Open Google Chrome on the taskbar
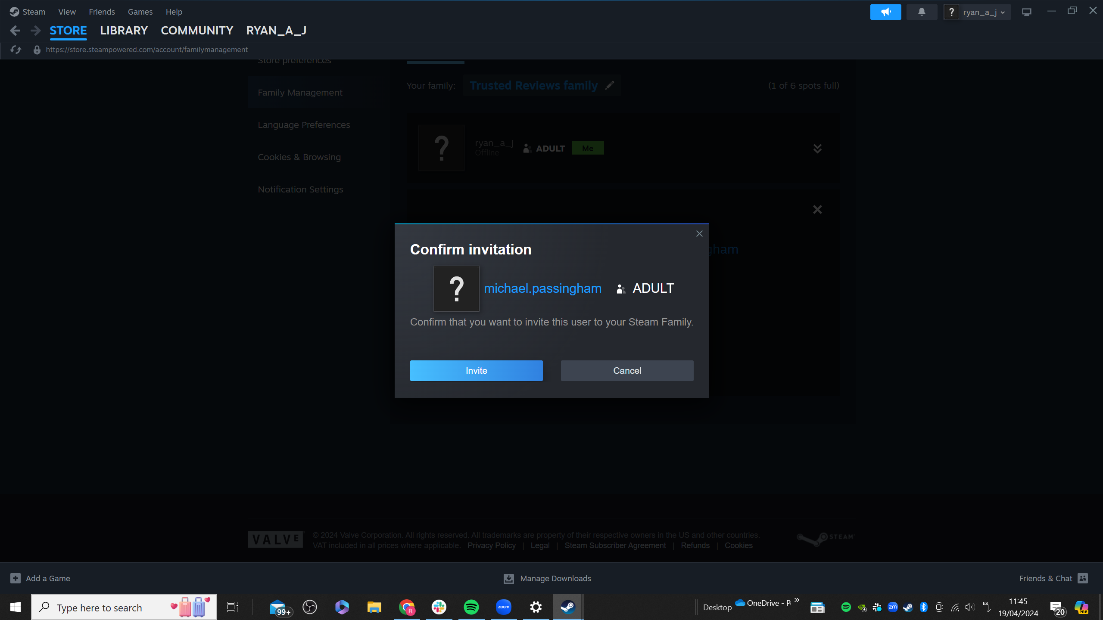 [407, 607]
